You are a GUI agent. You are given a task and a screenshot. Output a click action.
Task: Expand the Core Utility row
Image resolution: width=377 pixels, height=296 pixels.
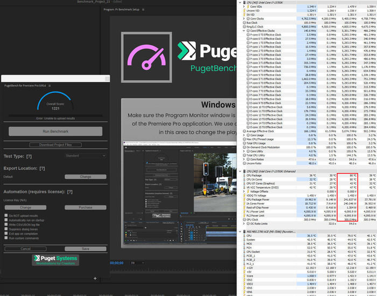(x=244, y=152)
